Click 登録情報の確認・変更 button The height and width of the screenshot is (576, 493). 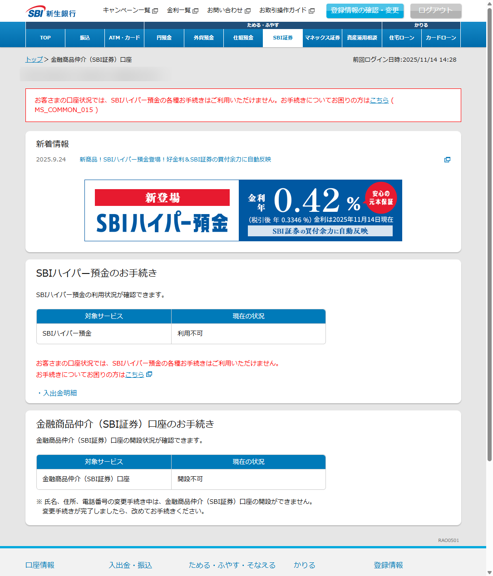tap(365, 10)
